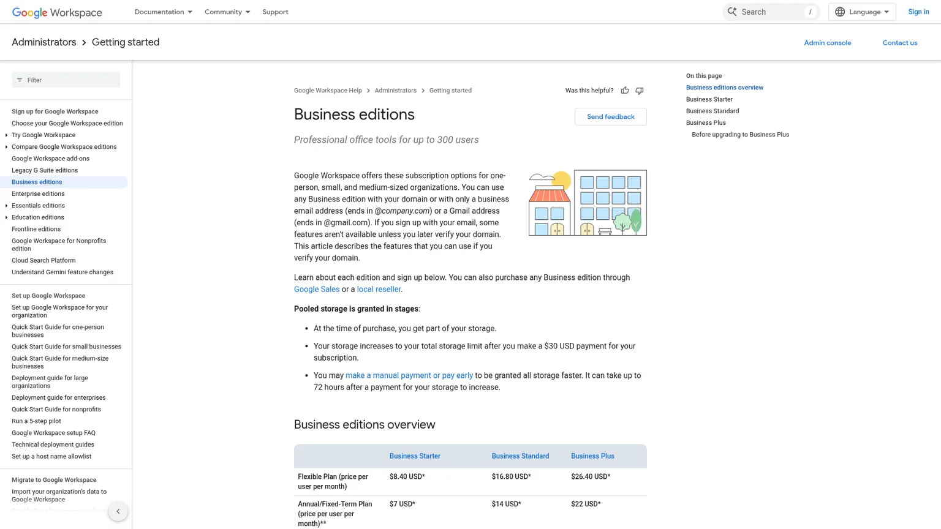This screenshot has height=529, width=941.
Task: Open the Support menu item
Action: (275, 12)
